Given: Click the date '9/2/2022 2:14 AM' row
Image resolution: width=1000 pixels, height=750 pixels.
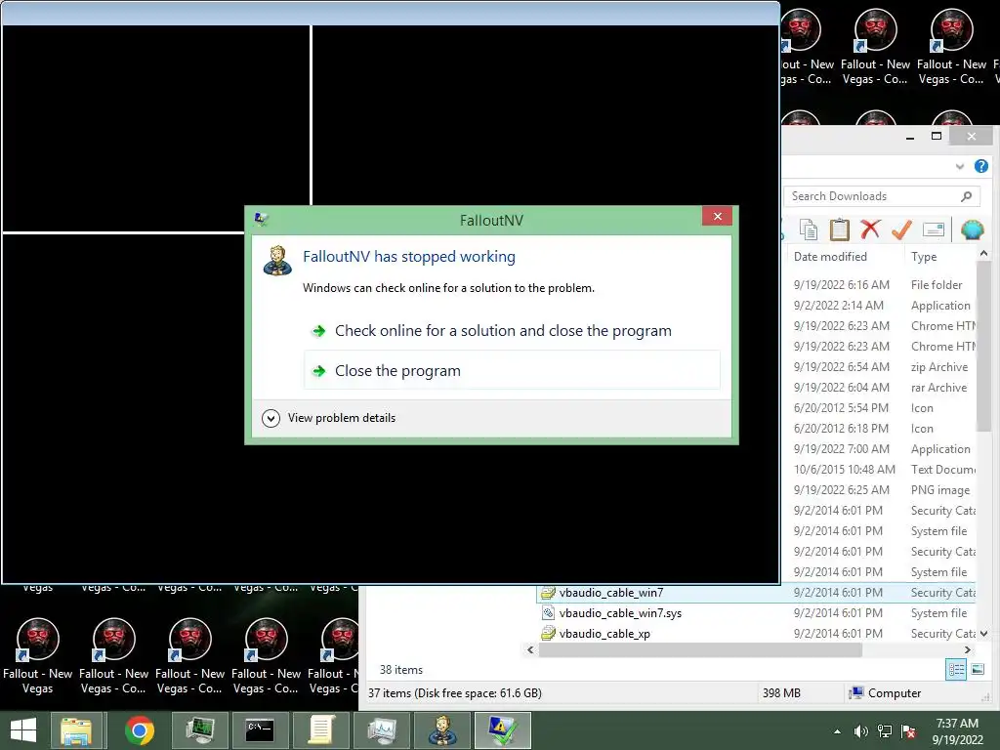Looking at the screenshot, I should click(x=838, y=305).
